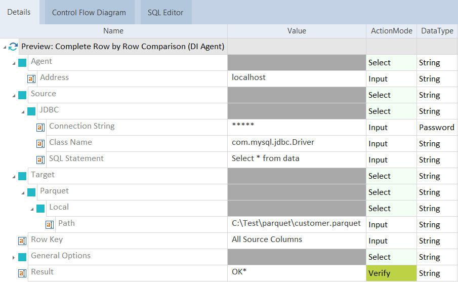Collapse the JDBC tree node
The image size is (458, 282).
23,111
